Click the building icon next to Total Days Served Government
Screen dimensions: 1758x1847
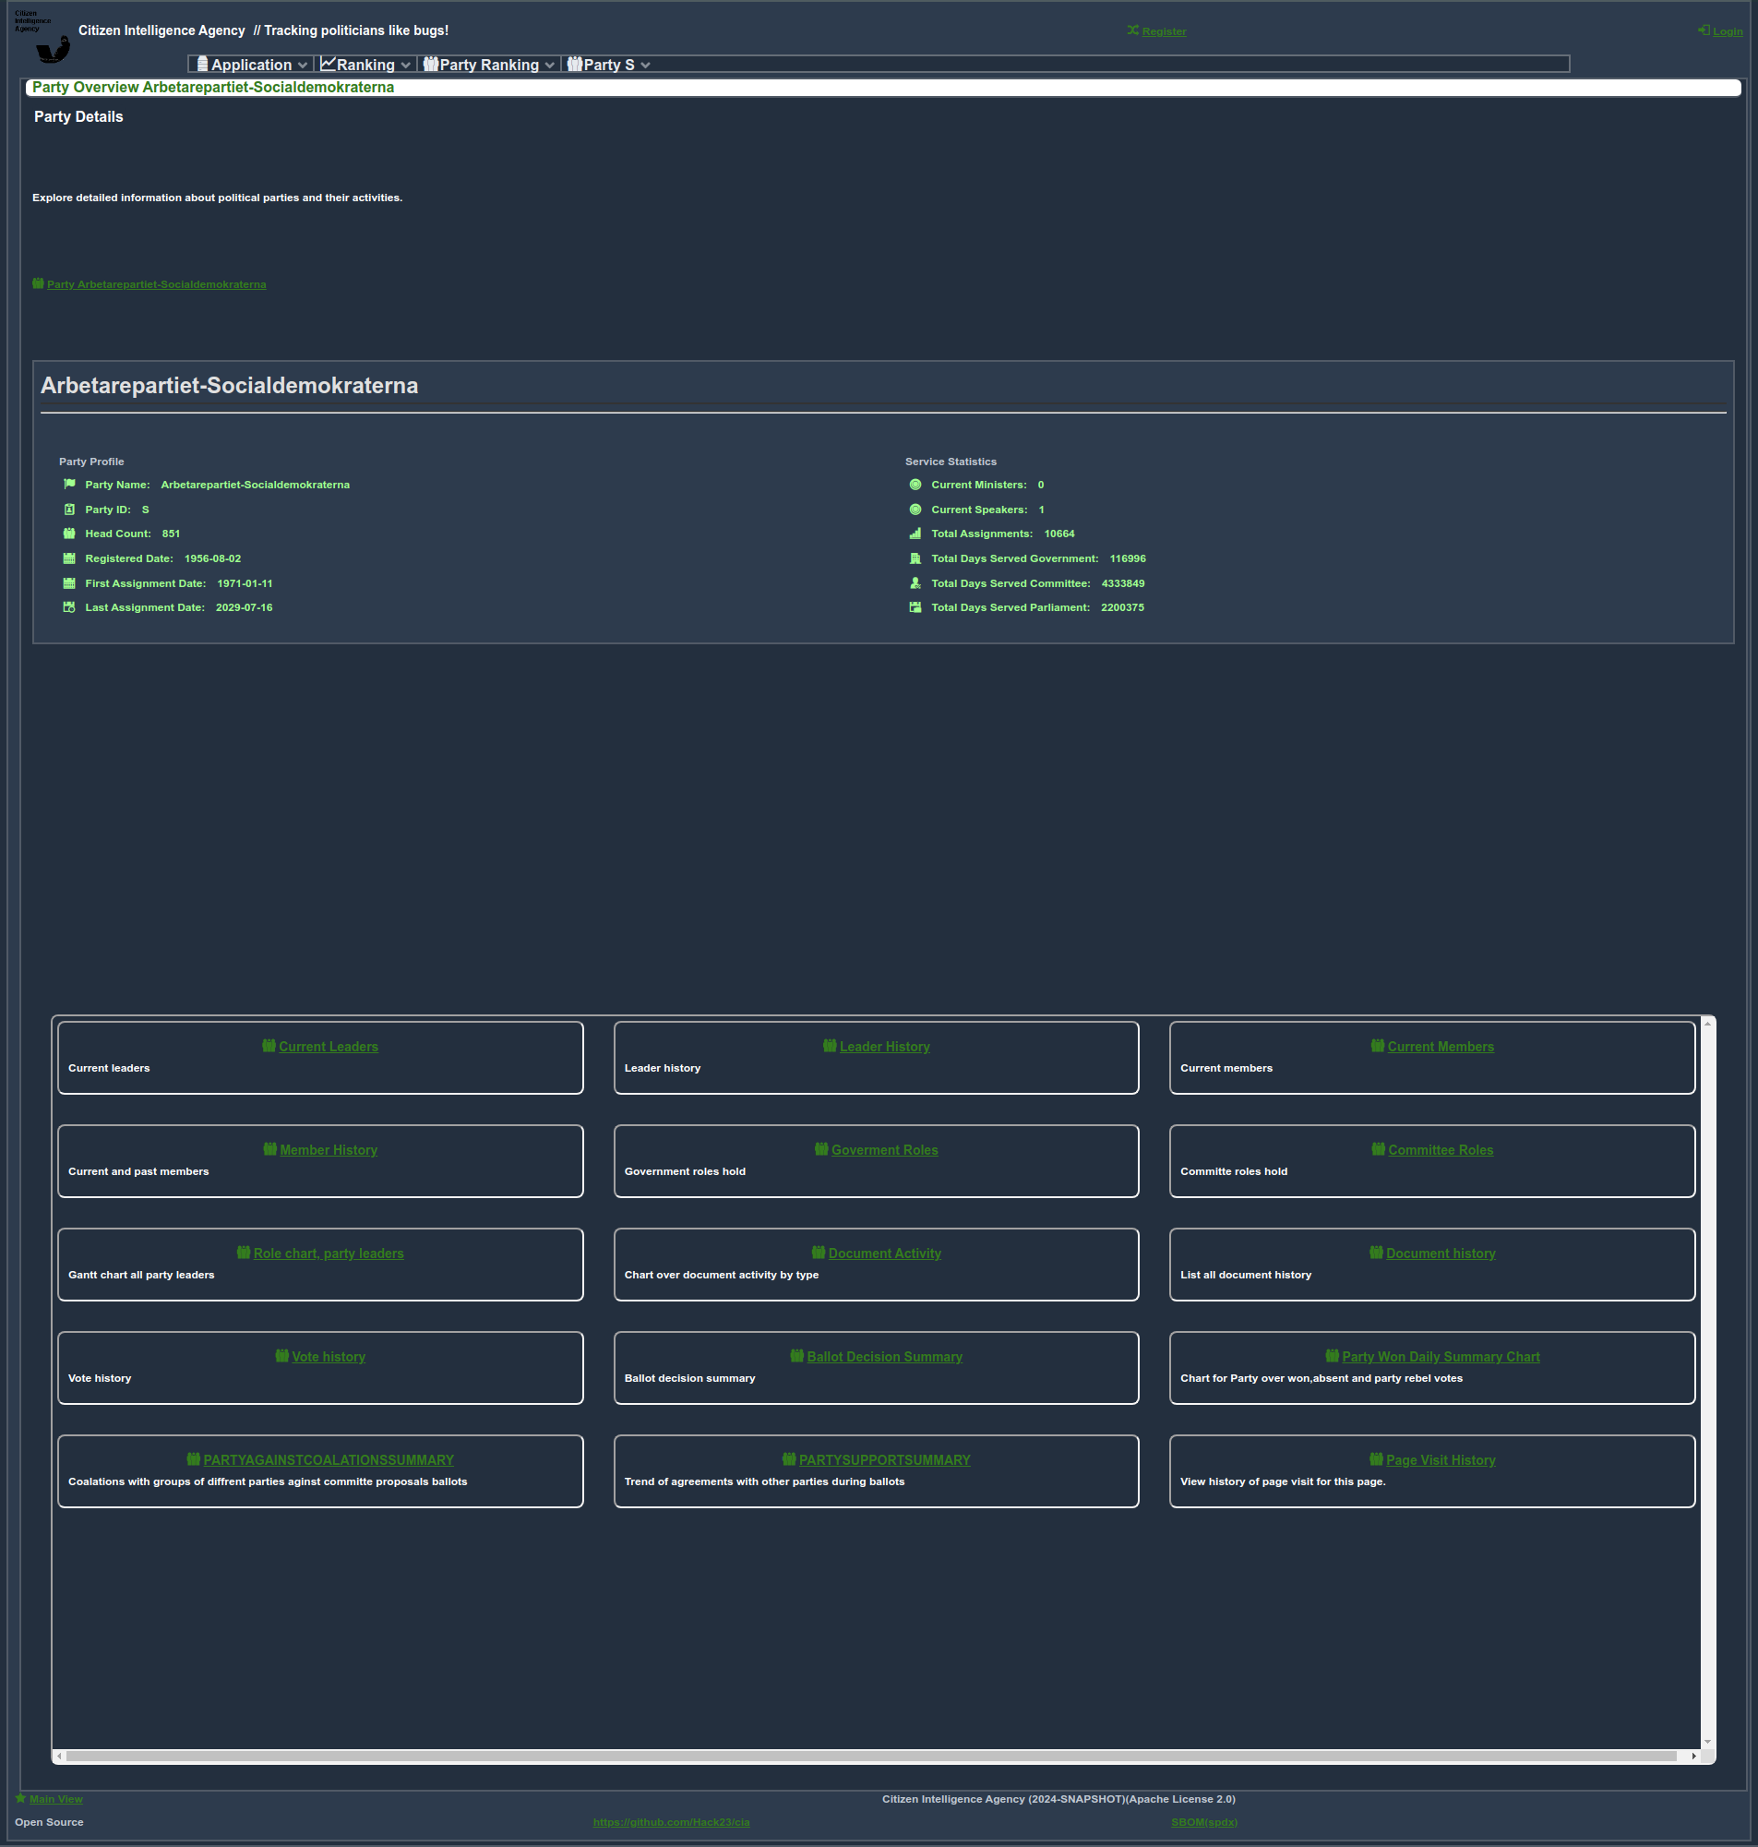pos(915,558)
